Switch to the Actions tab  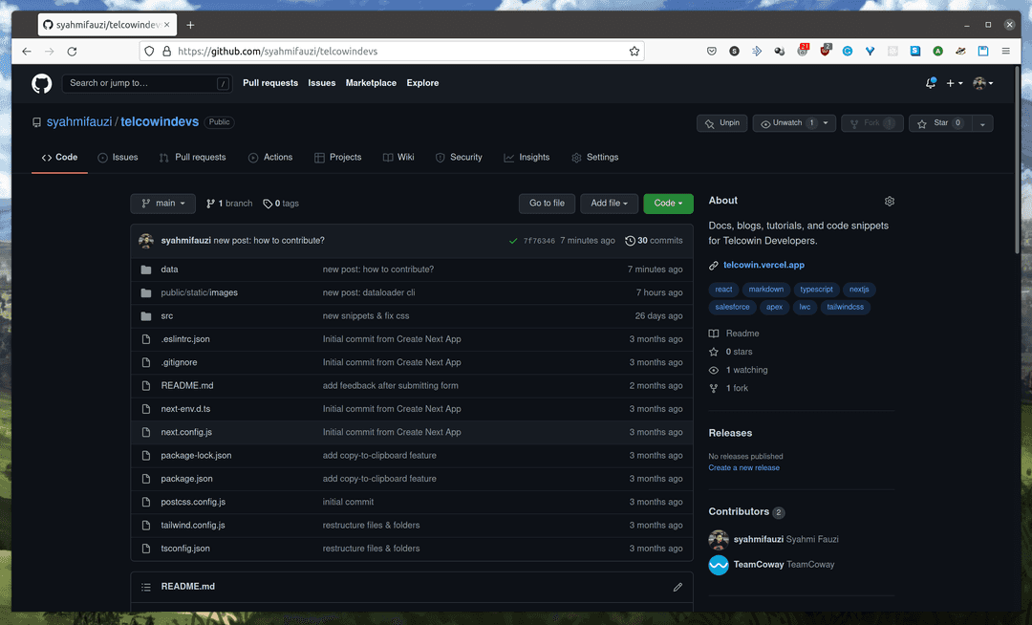(270, 158)
